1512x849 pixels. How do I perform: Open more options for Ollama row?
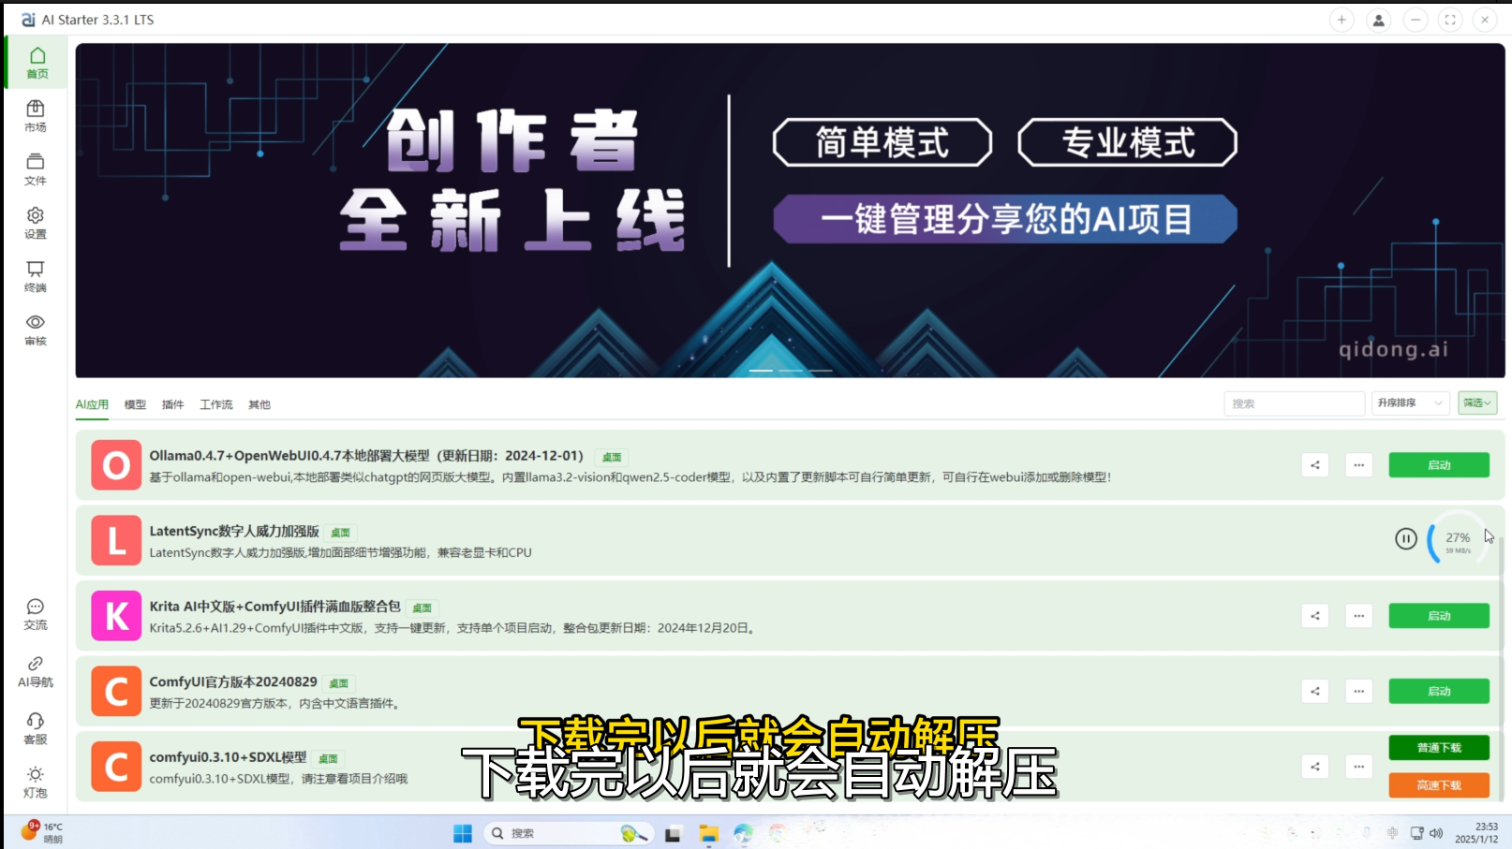[1358, 465]
